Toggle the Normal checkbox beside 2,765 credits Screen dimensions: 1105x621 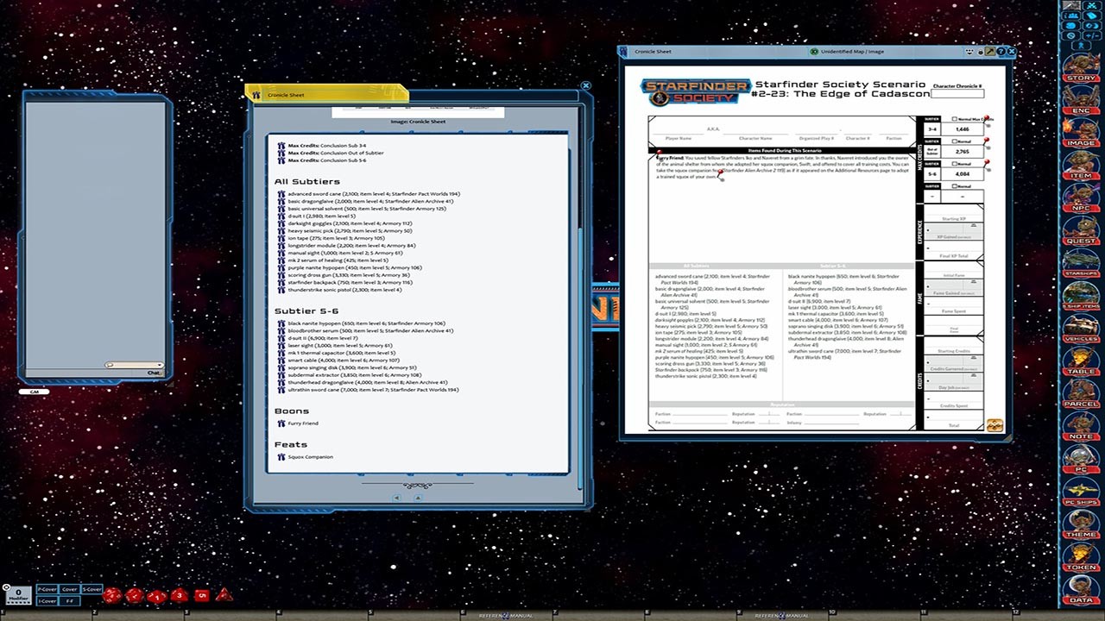click(954, 141)
